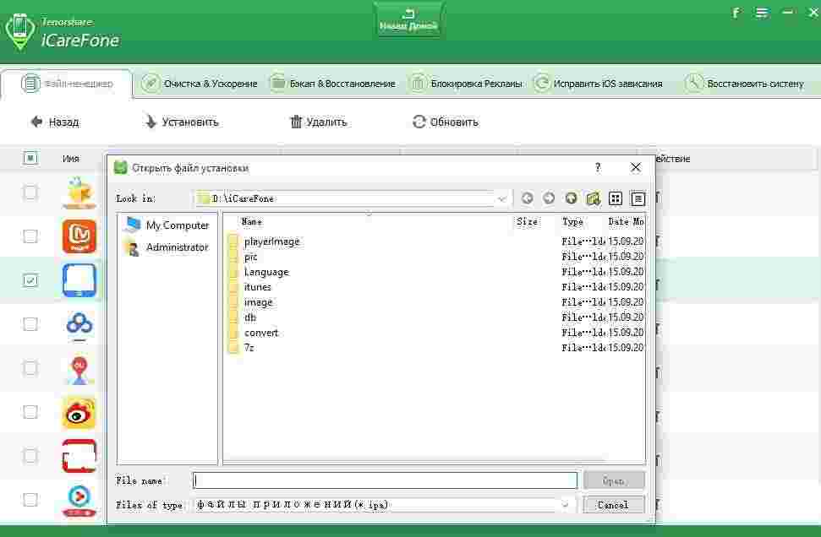Click the help question mark in dialog
The height and width of the screenshot is (537, 821).
(598, 167)
